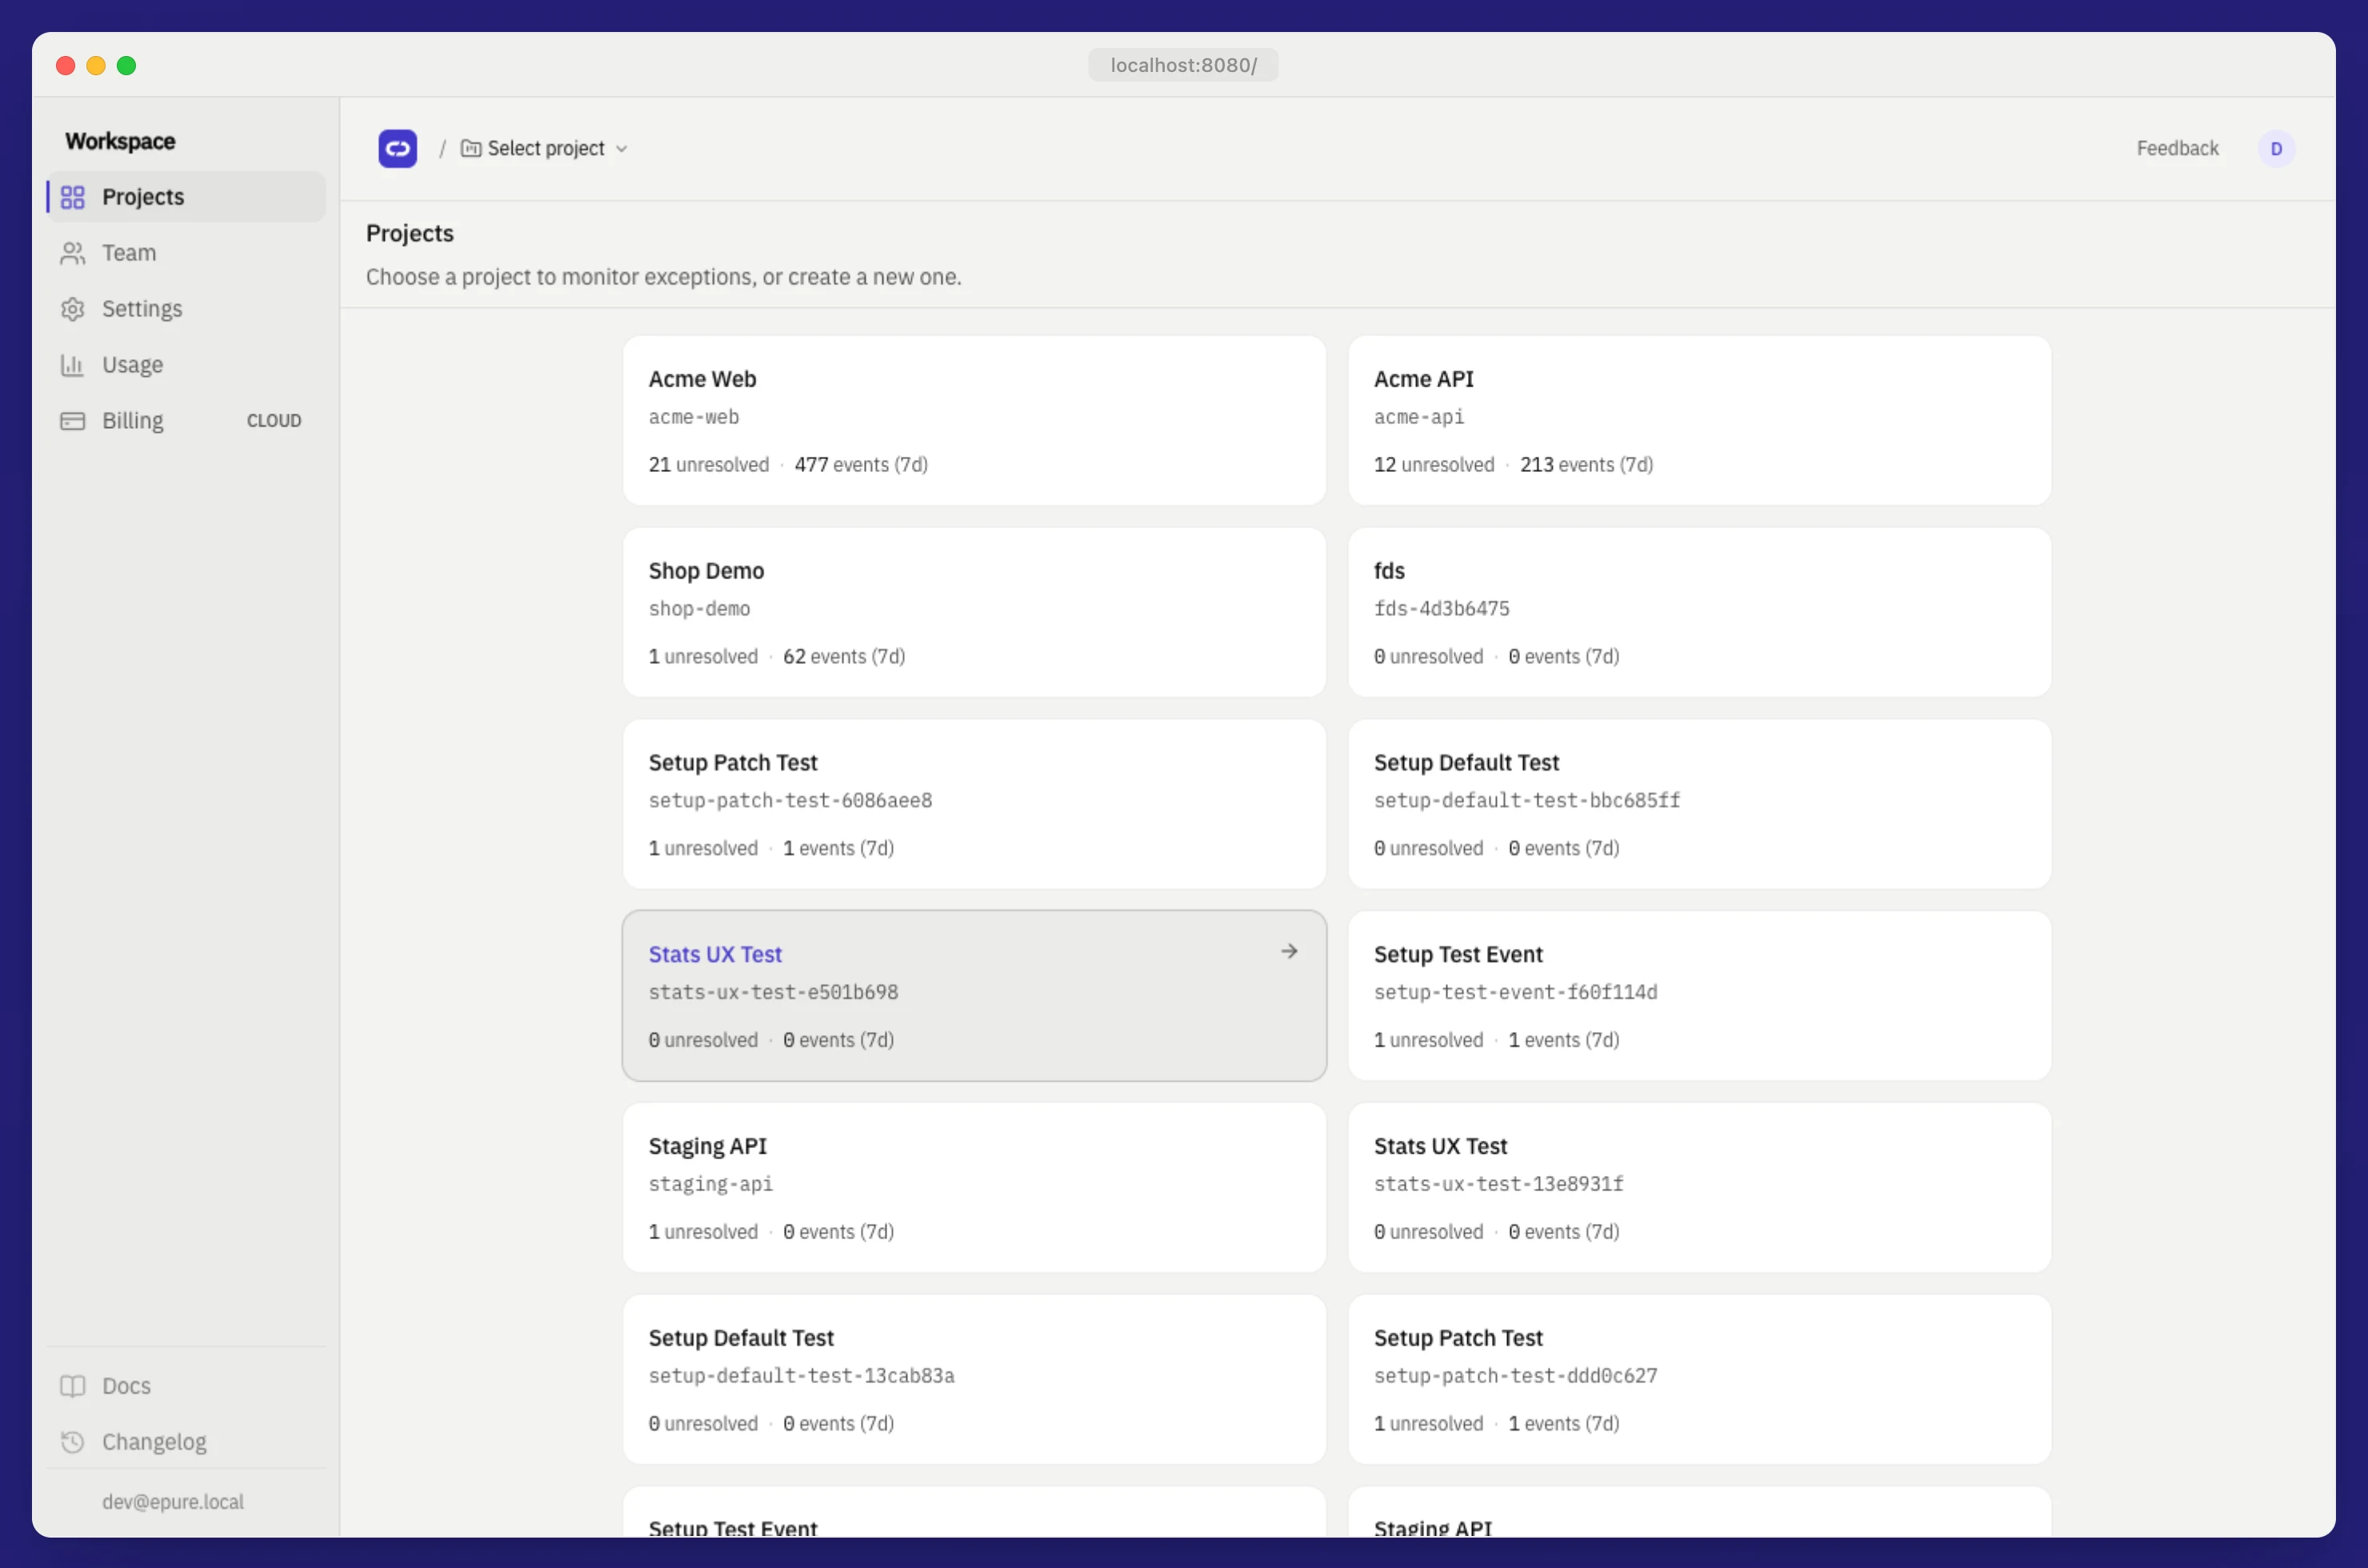2368x1568 pixels.
Task: Open the Projects sidebar item
Action: 186,197
